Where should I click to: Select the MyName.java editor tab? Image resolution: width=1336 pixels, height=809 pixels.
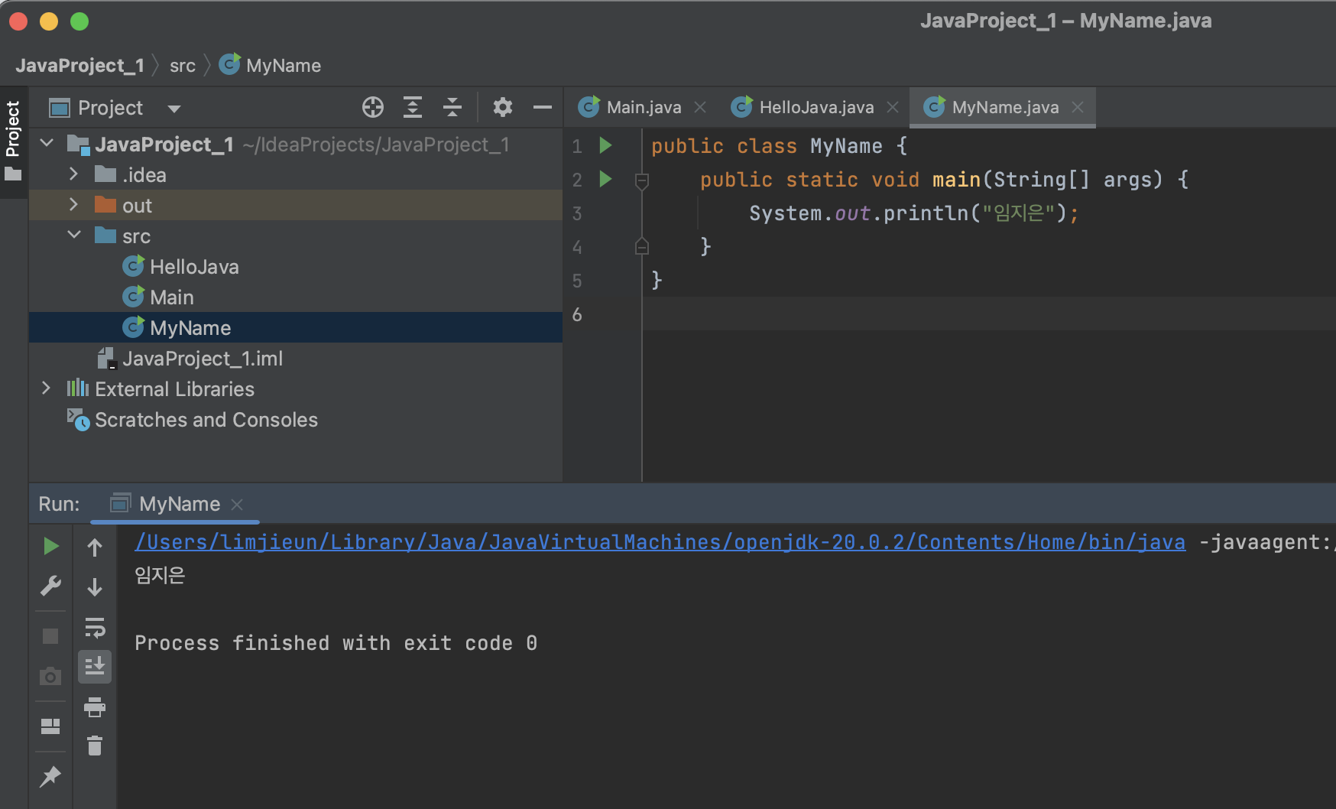click(1005, 108)
